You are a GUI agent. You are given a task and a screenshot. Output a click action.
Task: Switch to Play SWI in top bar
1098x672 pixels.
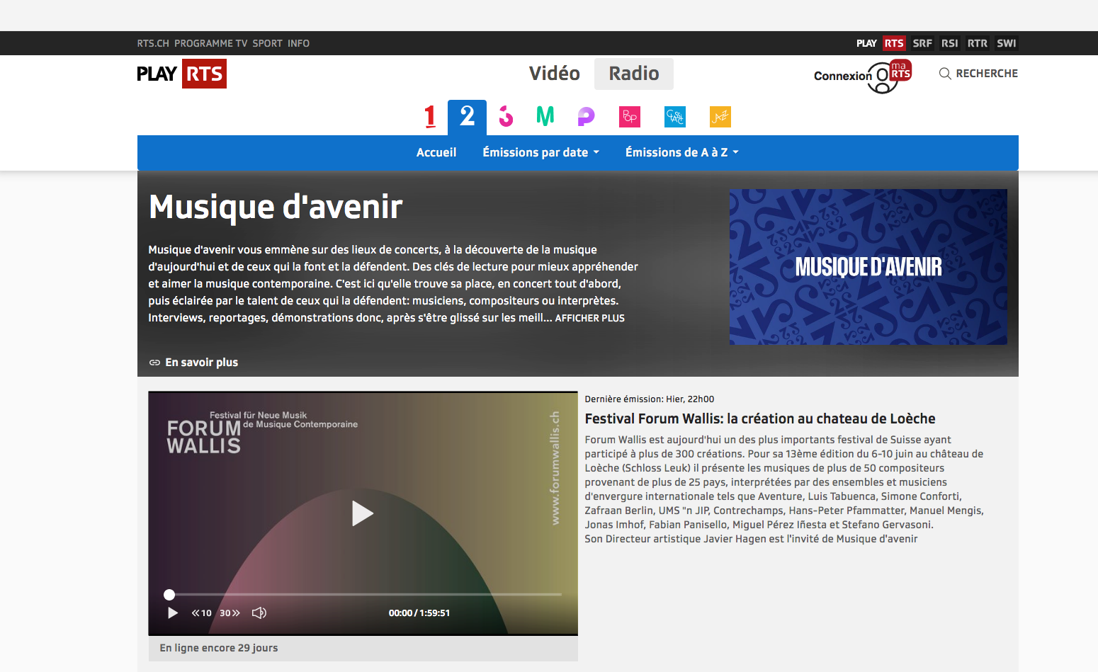1007,43
